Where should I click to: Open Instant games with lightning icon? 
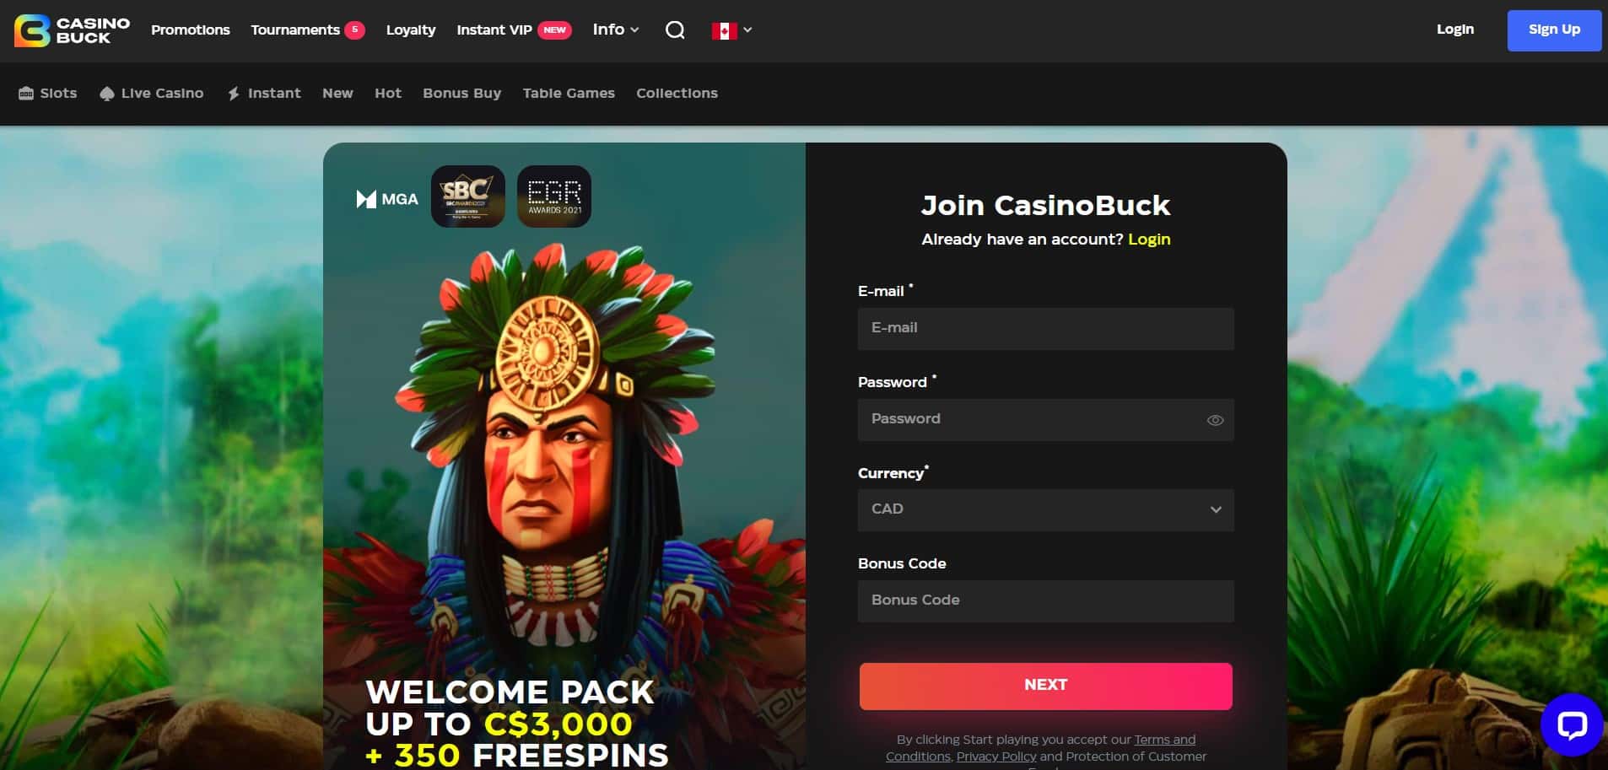coord(264,94)
